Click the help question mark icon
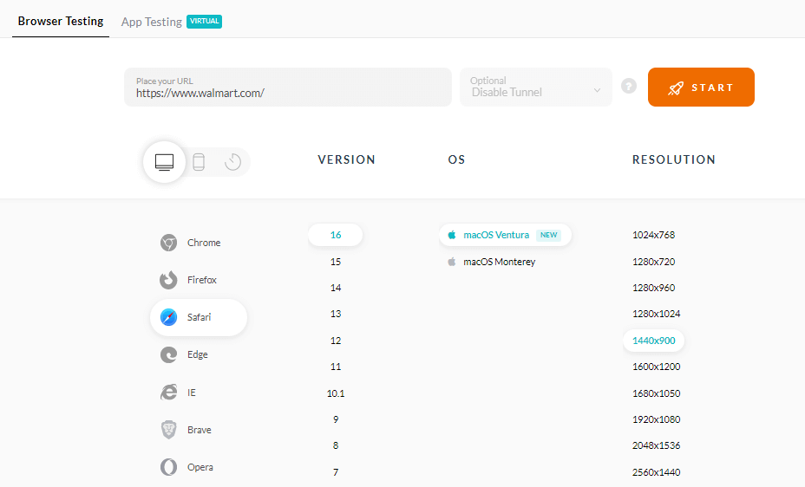This screenshot has width=805, height=487. (x=629, y=87)
